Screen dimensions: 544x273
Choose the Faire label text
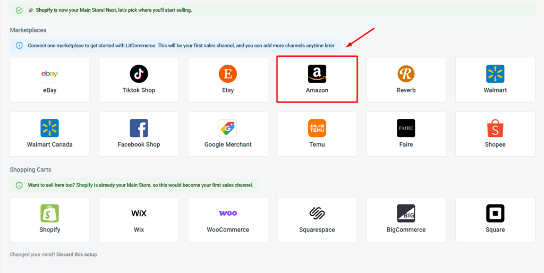click(406, 144)
